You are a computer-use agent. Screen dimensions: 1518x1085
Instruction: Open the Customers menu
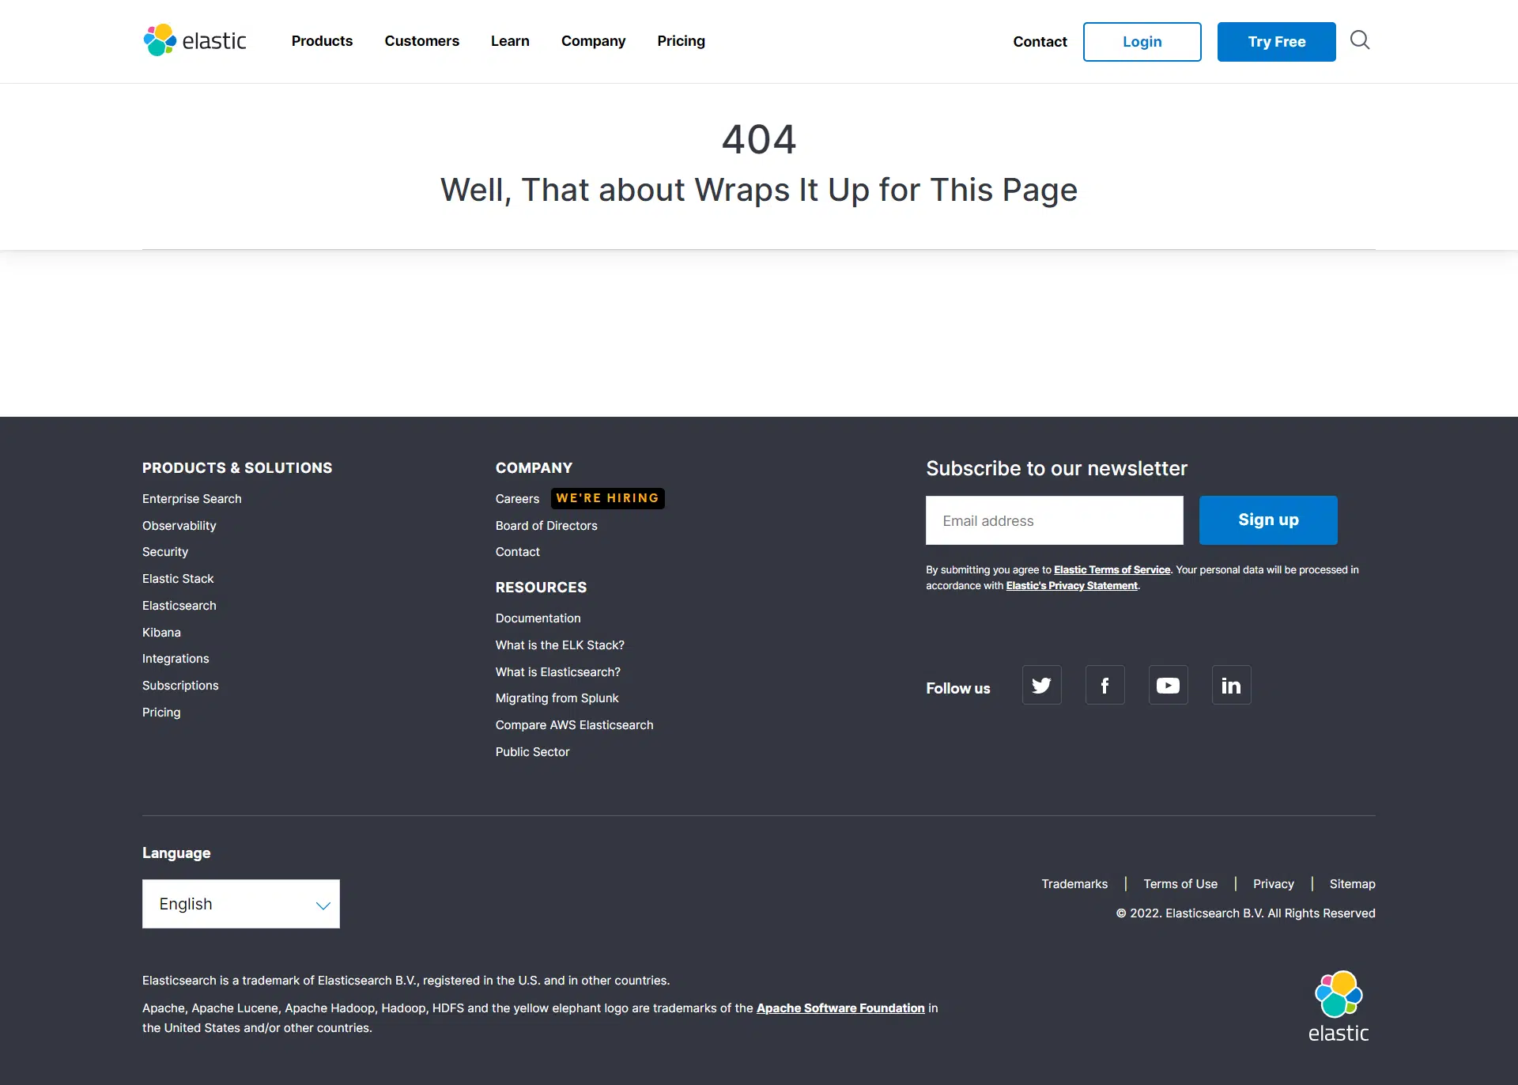click(421, 41)
